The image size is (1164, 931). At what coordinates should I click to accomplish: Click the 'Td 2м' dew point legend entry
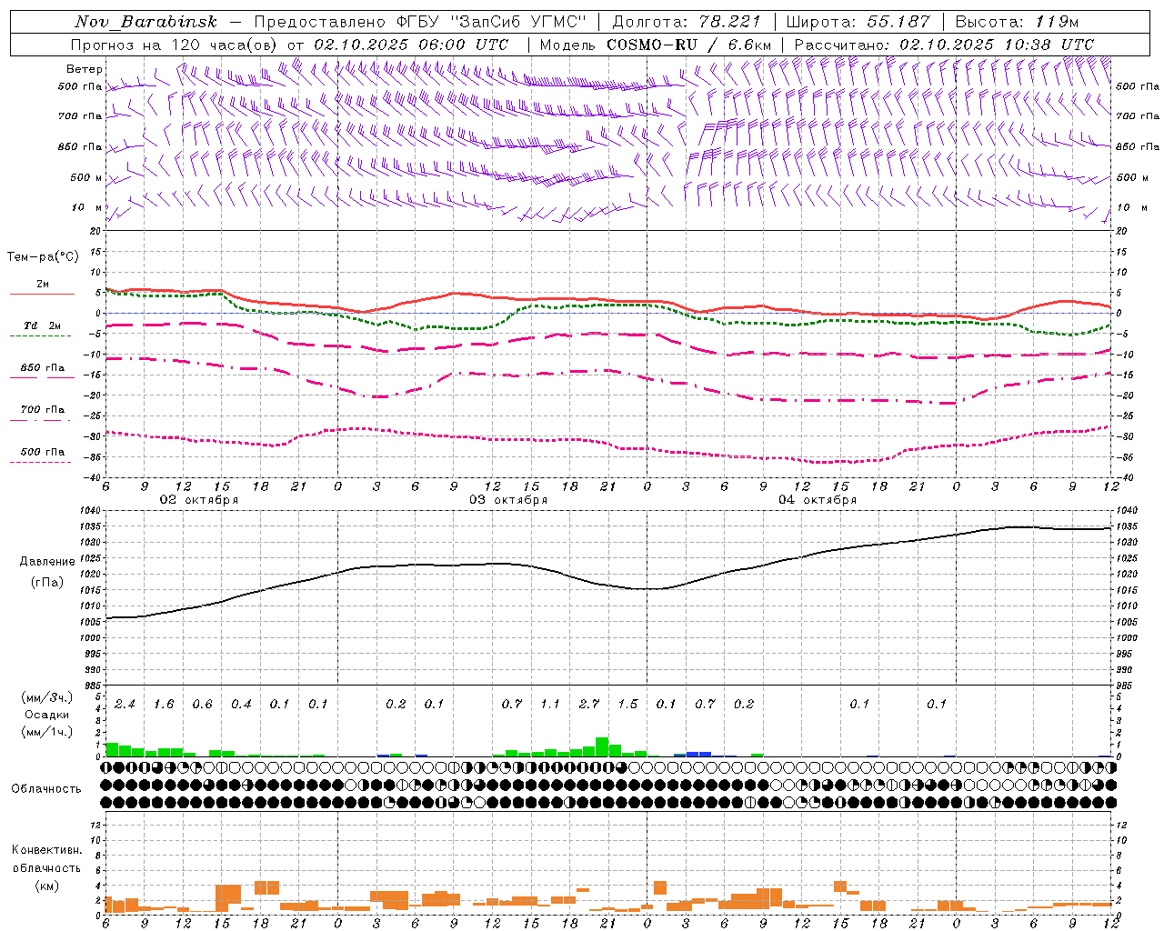pos(43,325)
